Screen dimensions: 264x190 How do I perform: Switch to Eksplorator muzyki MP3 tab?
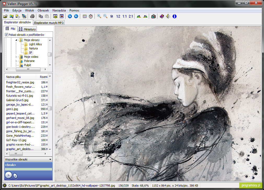(49, 23)
